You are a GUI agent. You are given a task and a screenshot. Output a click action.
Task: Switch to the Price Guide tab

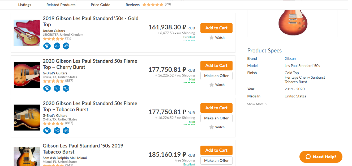click(x=100, y=5)
